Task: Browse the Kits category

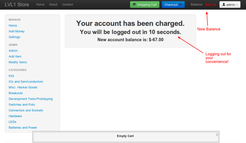Action: tap(11, 76)
